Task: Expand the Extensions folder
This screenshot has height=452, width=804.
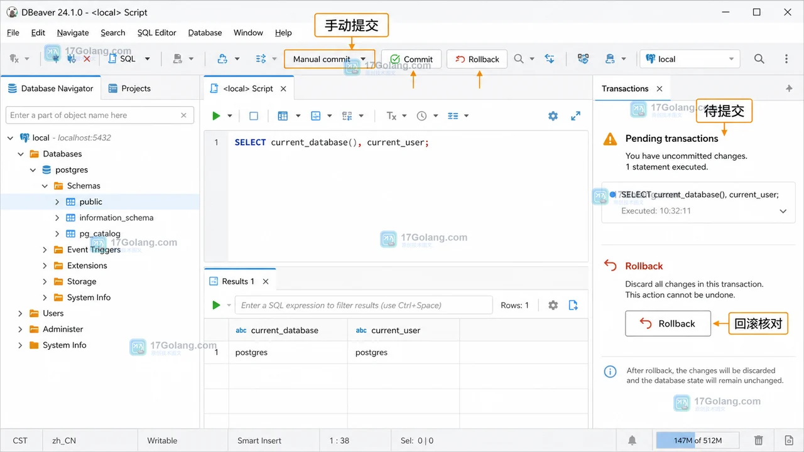Action: (x=45, y=266)
